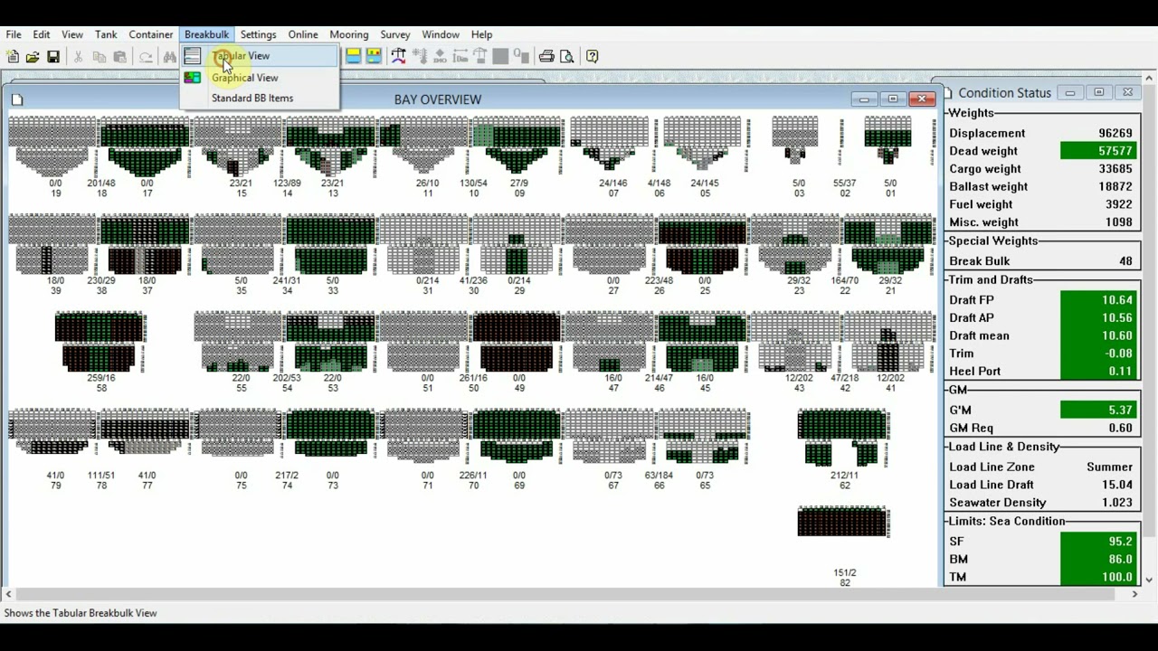Click the Paste clipboard icon
The height and width of the screenshot is (651, 1158).
pos(119,56)
